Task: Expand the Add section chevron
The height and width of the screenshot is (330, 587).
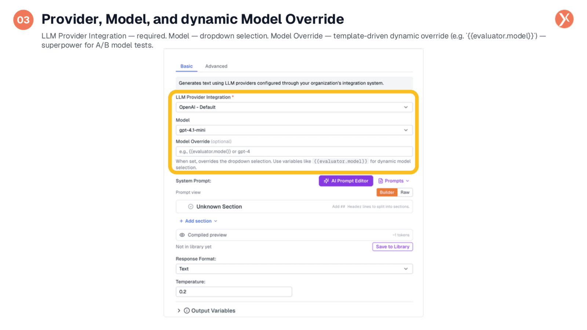Action: (x=216, y=221)
